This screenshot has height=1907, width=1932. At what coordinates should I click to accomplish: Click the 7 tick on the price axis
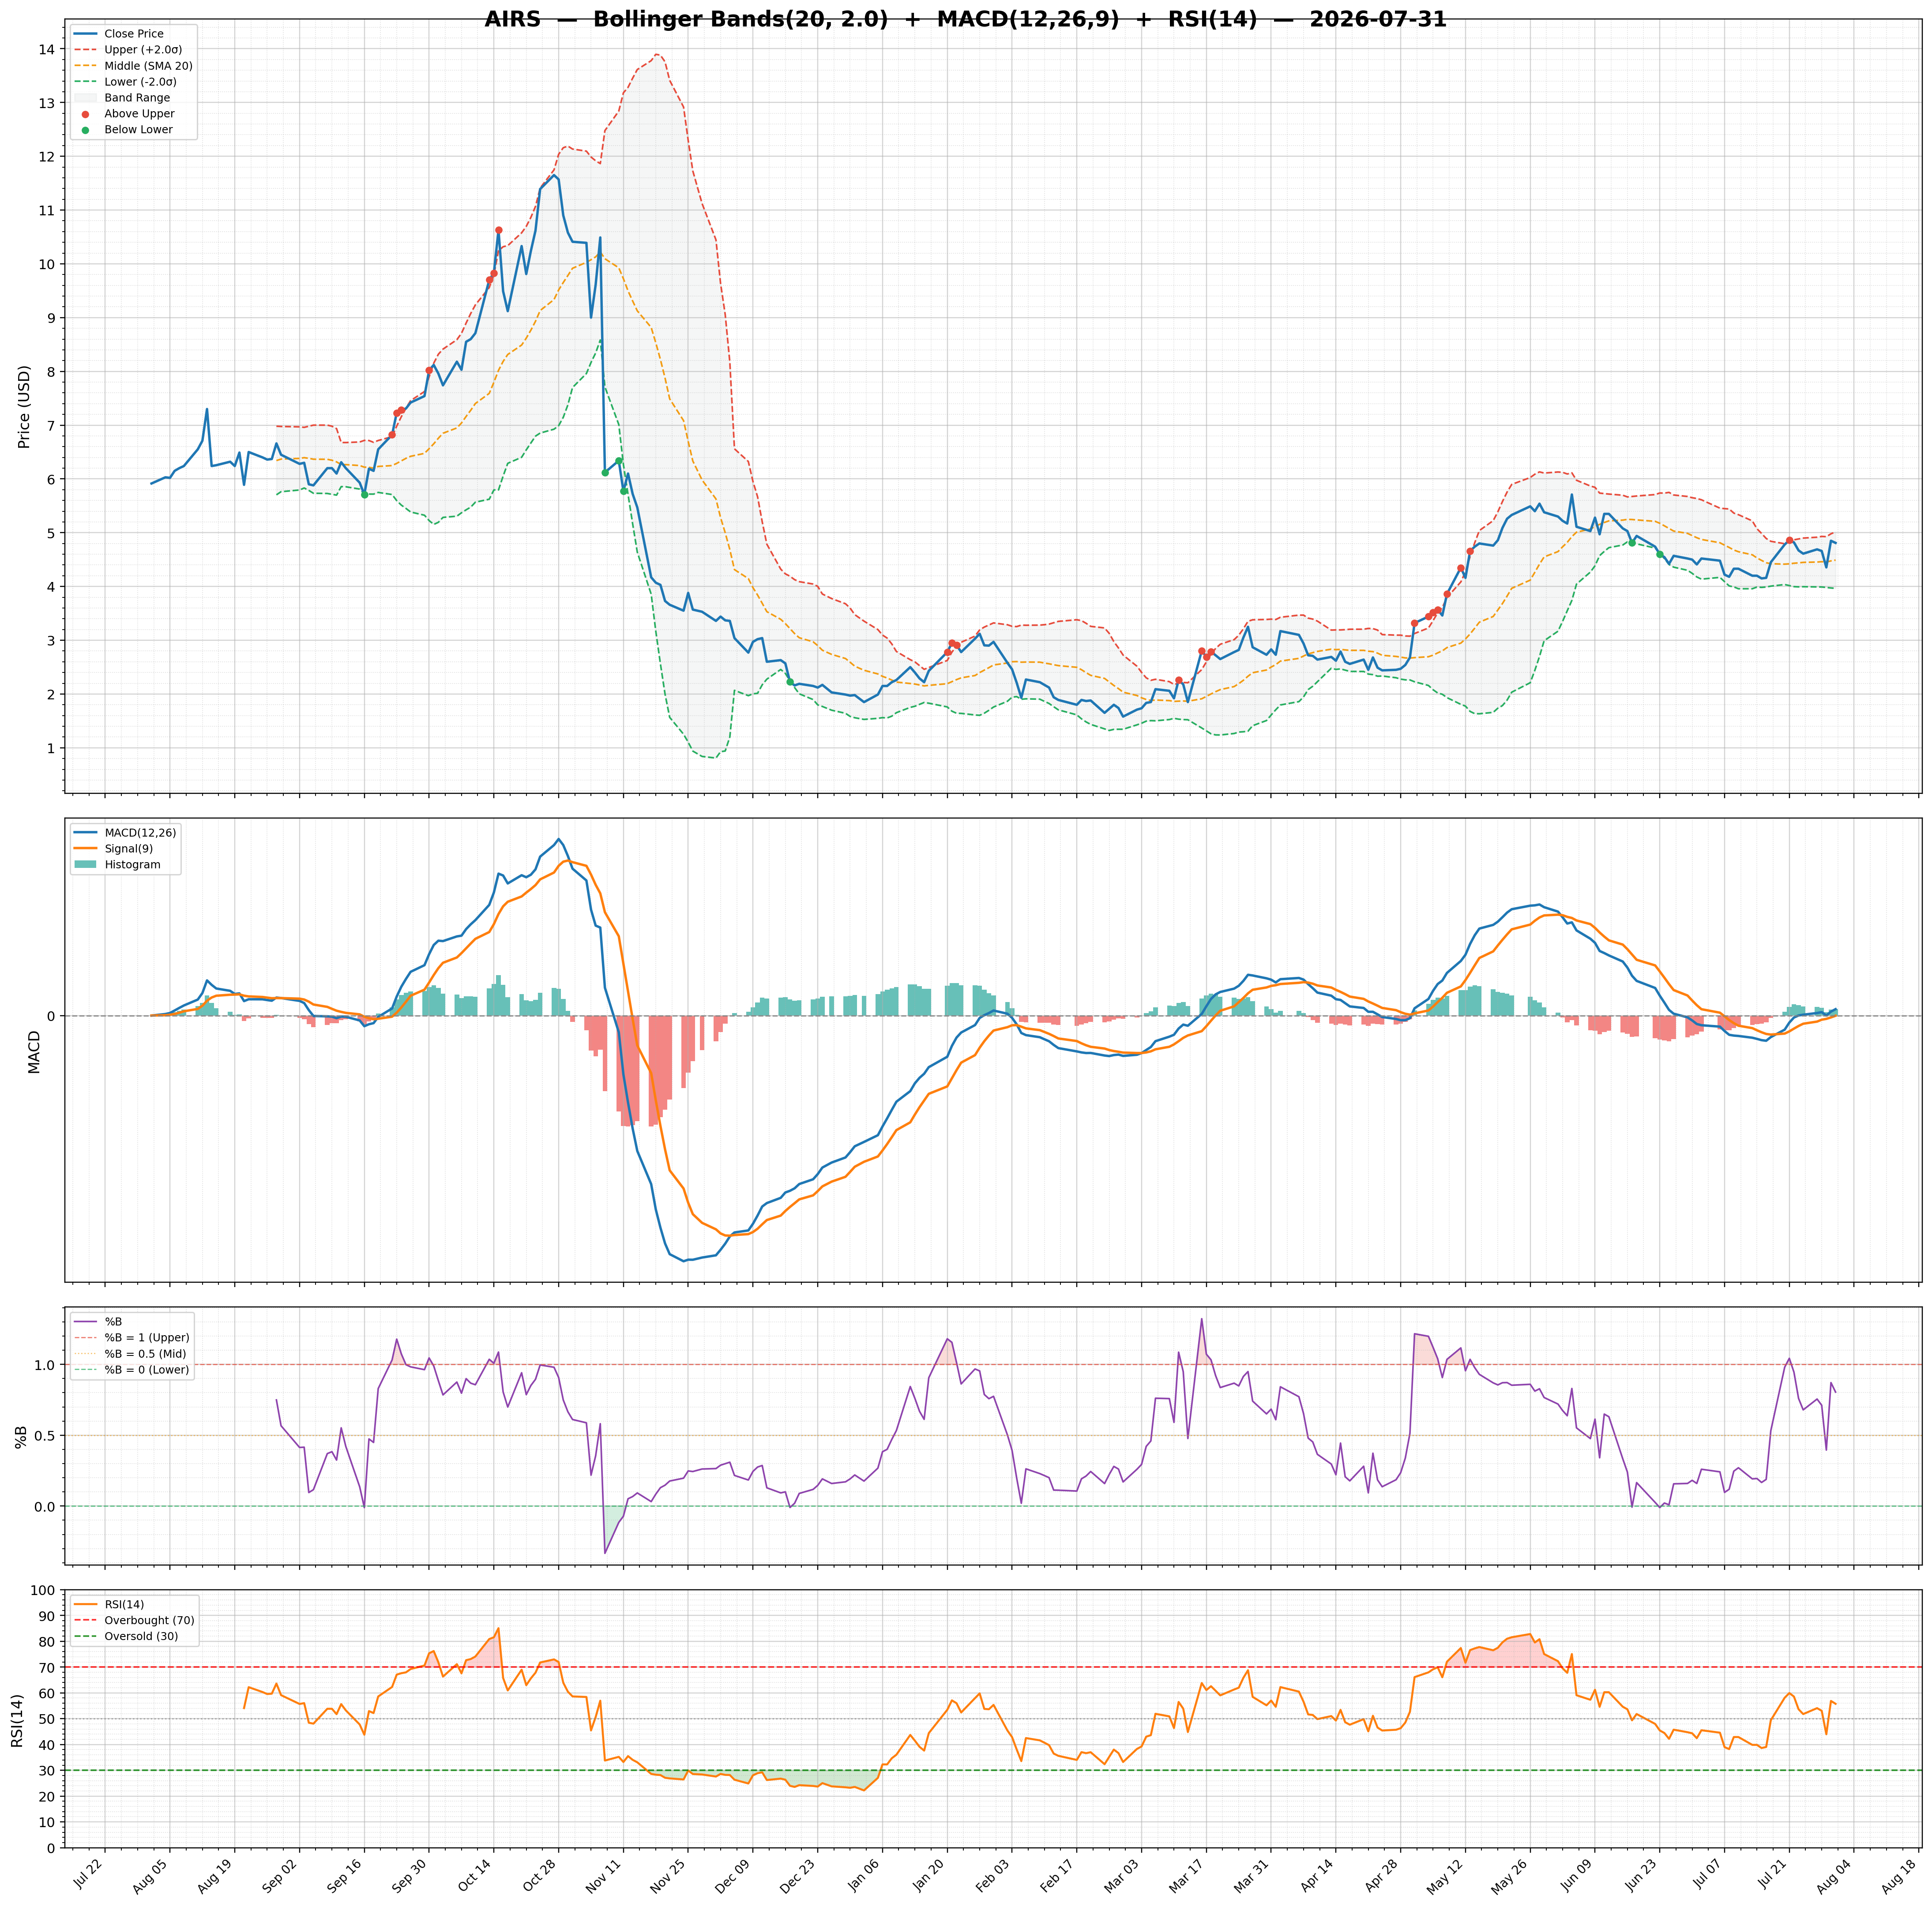coord(51,426)
